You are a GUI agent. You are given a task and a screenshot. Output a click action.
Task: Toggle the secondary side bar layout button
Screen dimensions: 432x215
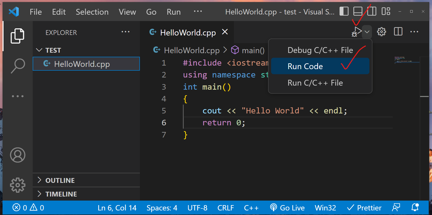[372, 11]
